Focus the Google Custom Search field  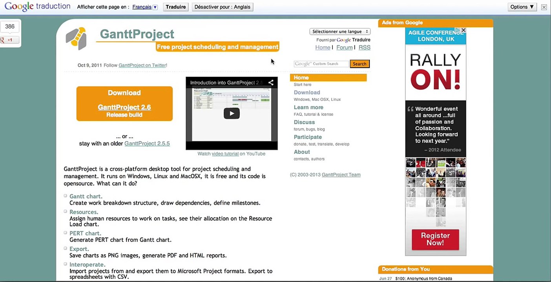point(321,64)
